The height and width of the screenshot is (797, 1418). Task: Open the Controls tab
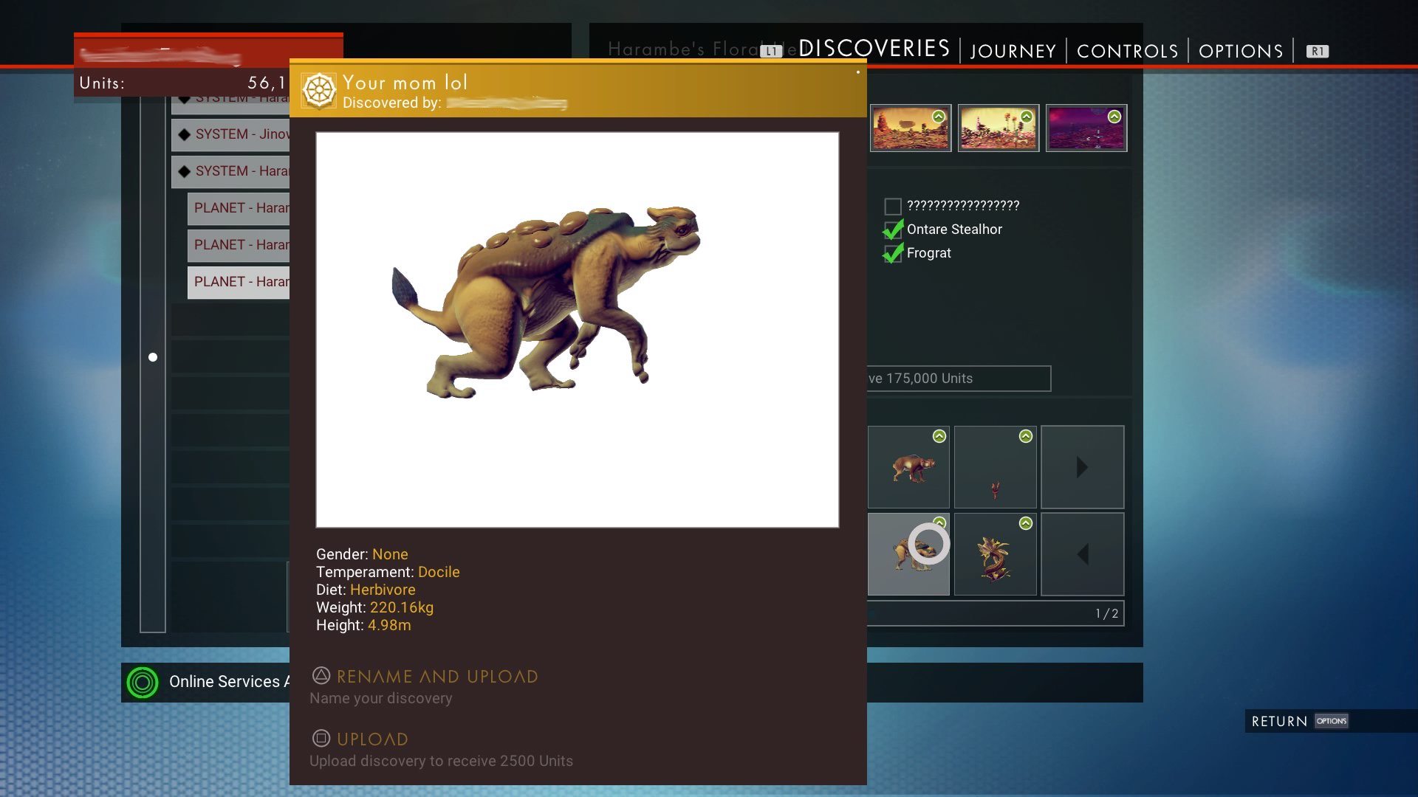pos(1127,51)
